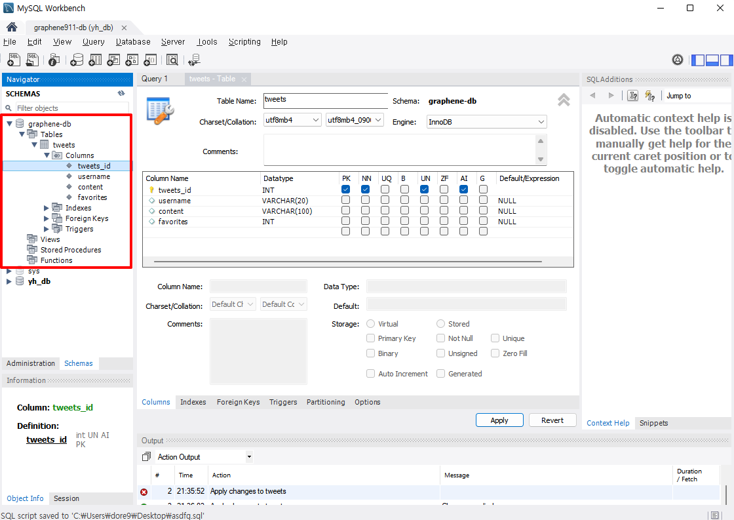Expand the Indexes tree node
Viewport: 734px width, 520px height.
[x=47, y=207]
